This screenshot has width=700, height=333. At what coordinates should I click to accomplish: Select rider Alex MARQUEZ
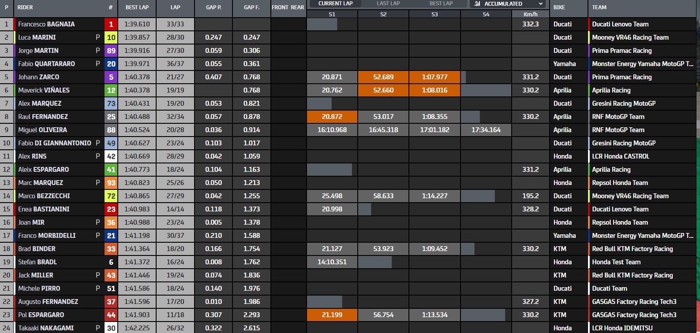(x=40, y=104)
